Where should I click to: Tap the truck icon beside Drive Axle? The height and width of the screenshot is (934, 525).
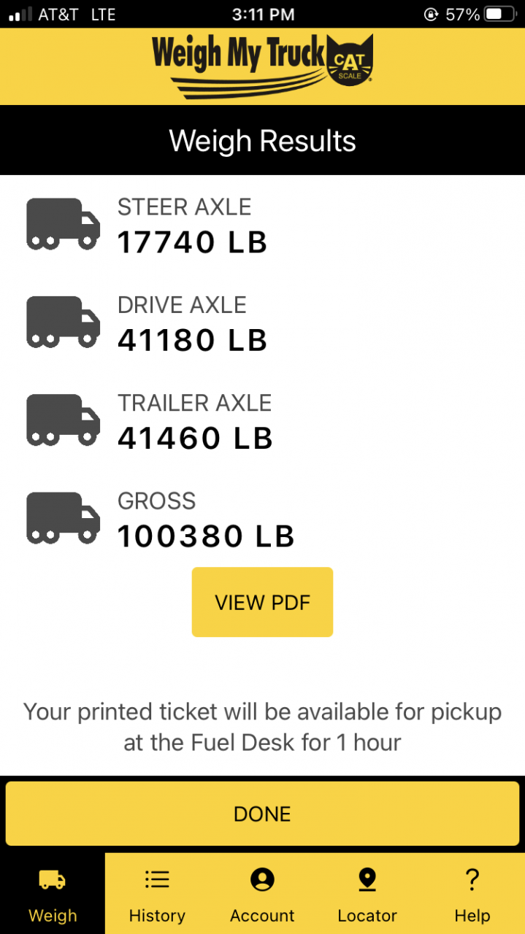(64, 322)
